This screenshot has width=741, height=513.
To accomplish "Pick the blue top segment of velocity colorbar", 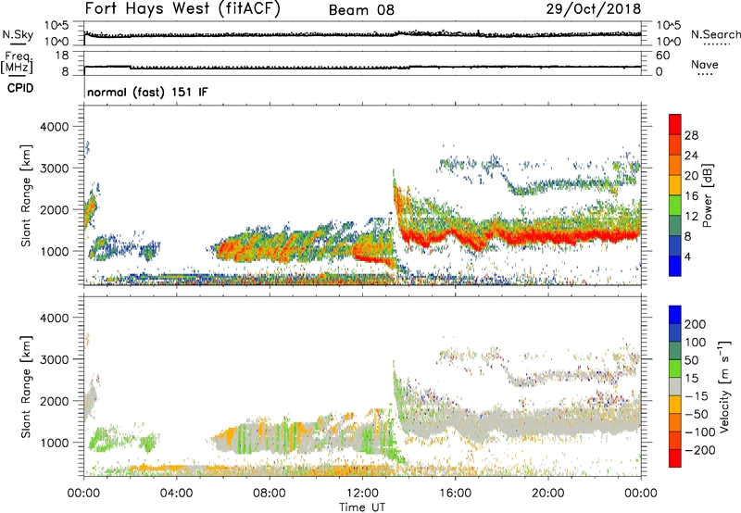I will click(675, 315).
